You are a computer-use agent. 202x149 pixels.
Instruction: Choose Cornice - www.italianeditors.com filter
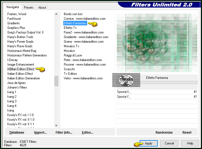(85, 19)
